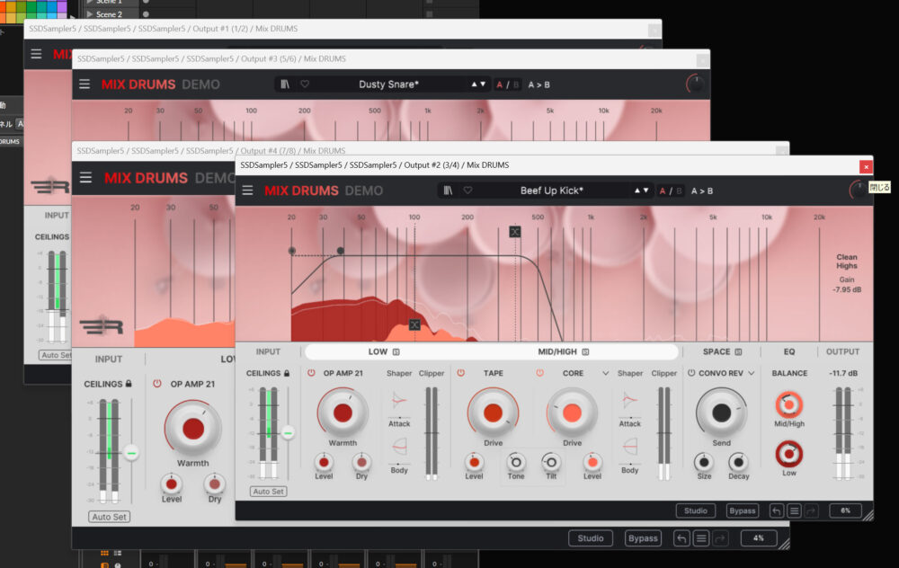The width and height of the screenshot is (899, 568).
Task: Click Auto Set in Output #4 window
Action: click(109, 517)
